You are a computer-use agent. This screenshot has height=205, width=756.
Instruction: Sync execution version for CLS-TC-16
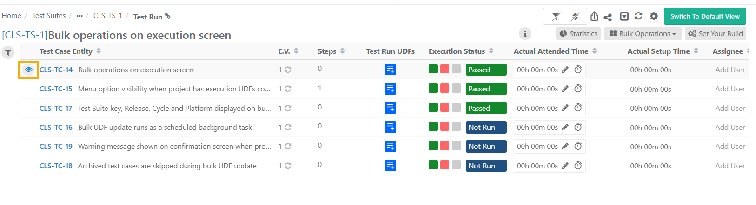tap(288, 127)
